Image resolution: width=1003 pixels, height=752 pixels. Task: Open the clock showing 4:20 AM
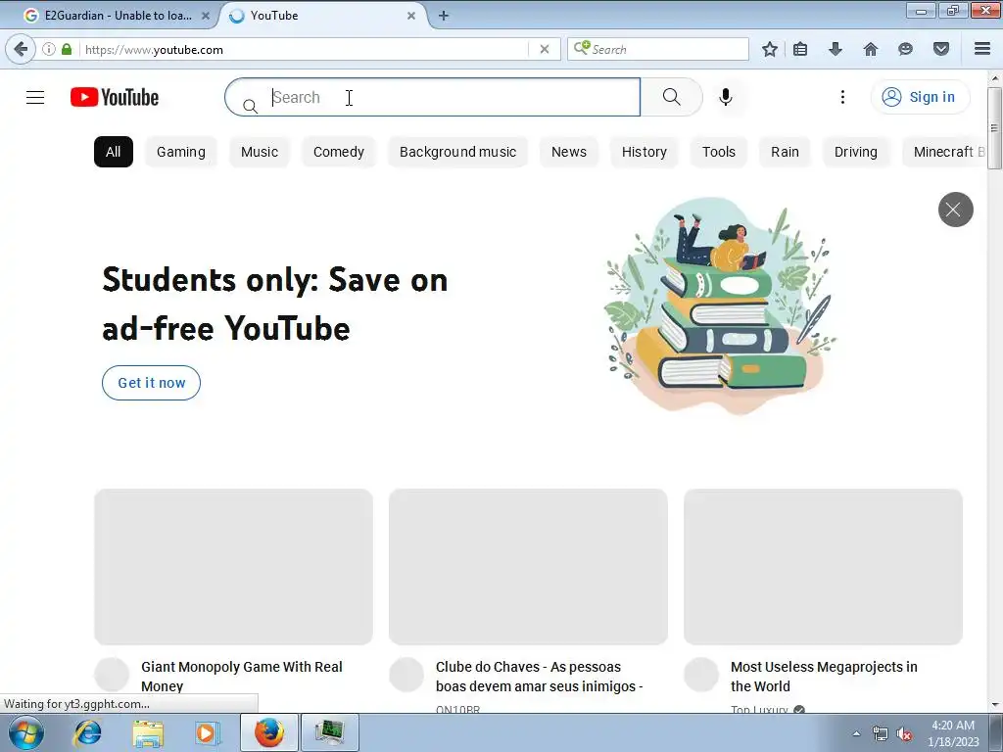(x=953, y=733)
